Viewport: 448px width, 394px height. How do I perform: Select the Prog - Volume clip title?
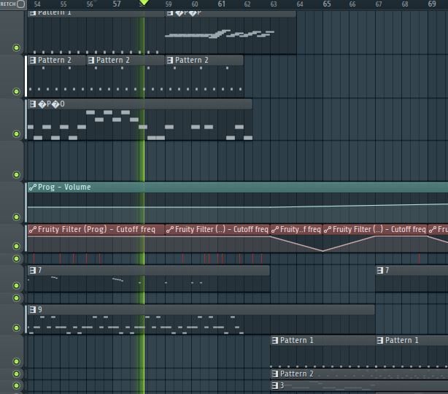(64, 187)
